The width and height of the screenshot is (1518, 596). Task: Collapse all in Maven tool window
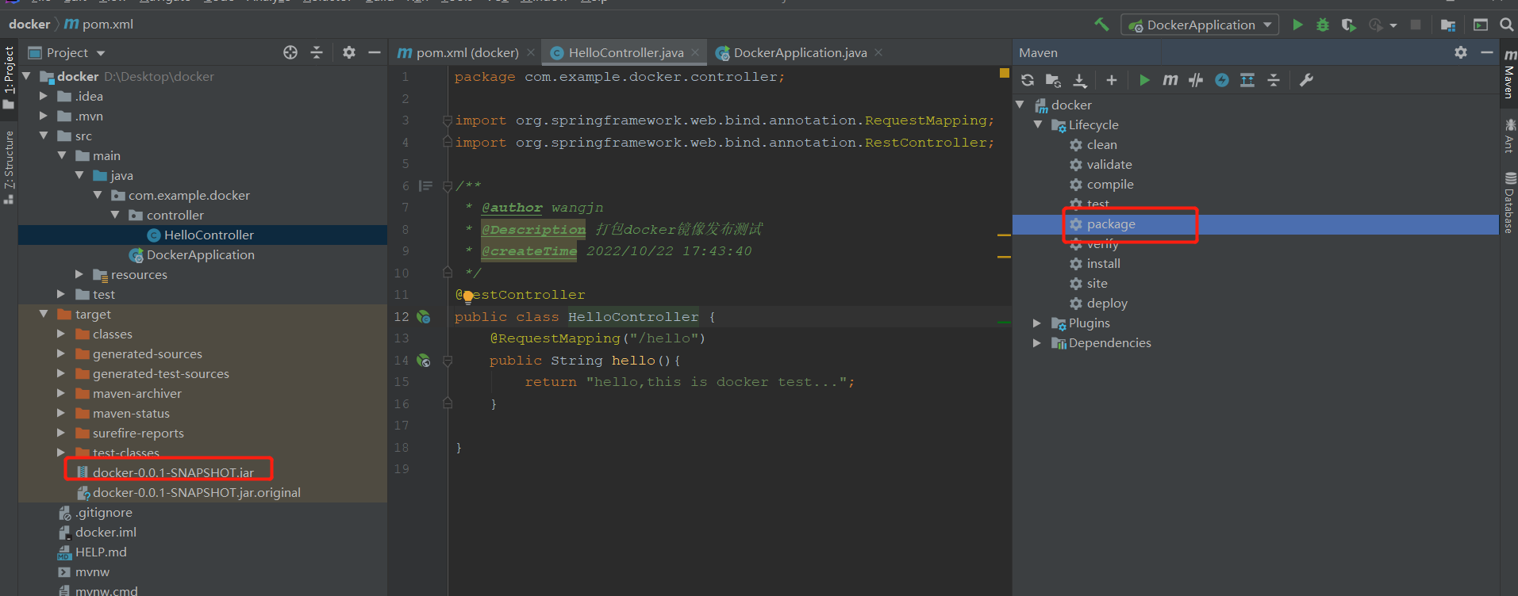[x=1274, y=80]
